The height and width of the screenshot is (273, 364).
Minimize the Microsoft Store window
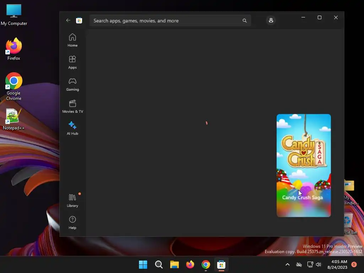click(x=303, y=17)
